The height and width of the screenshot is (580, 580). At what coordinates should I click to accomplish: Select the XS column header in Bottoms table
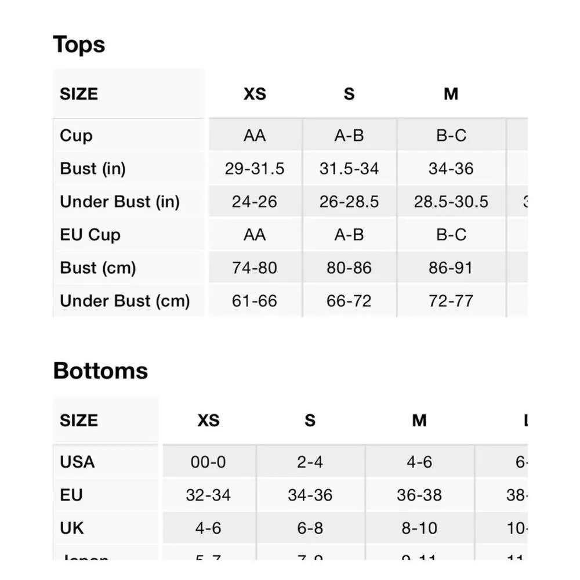pos(208,420)
